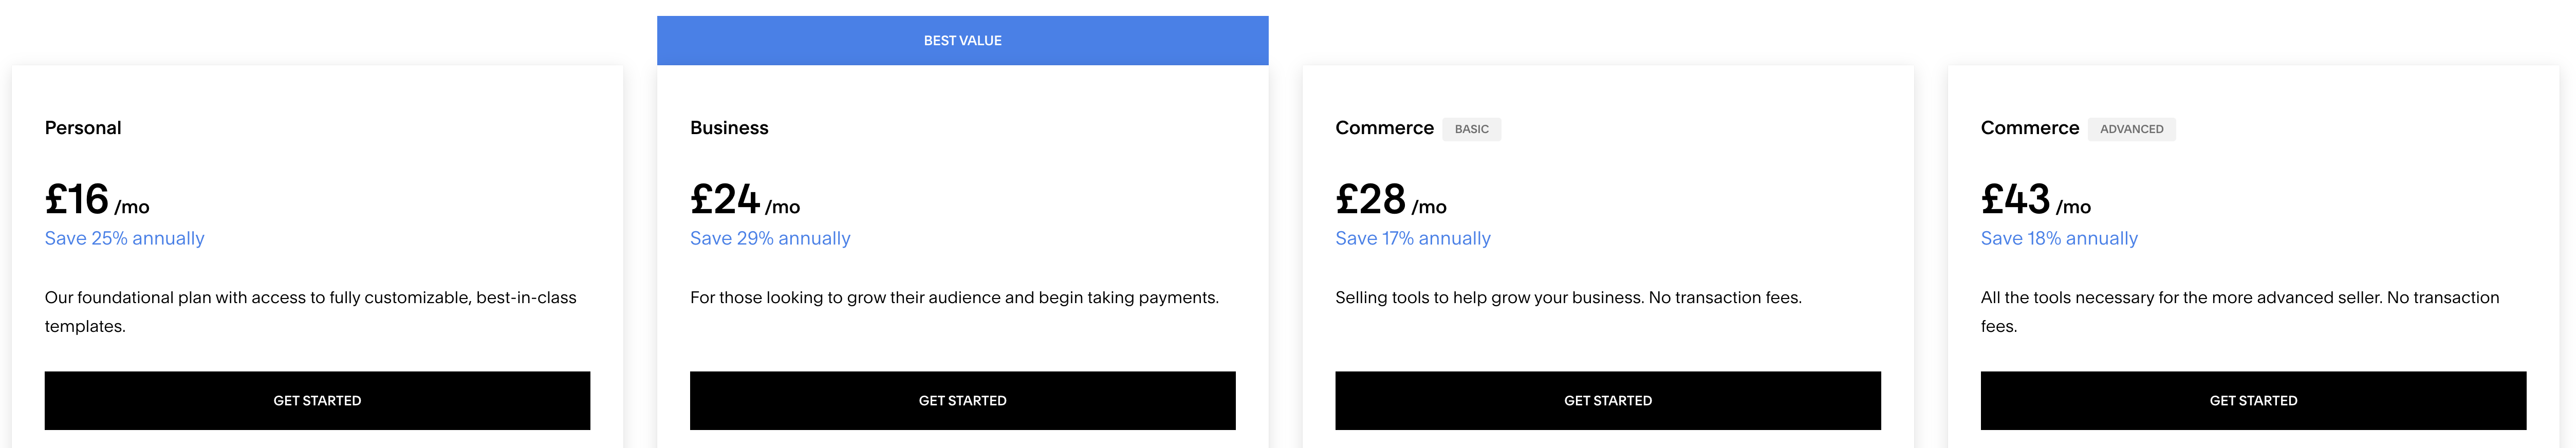
Task: Click the Business plan's audience description text
Action: [x=954, y=298]
